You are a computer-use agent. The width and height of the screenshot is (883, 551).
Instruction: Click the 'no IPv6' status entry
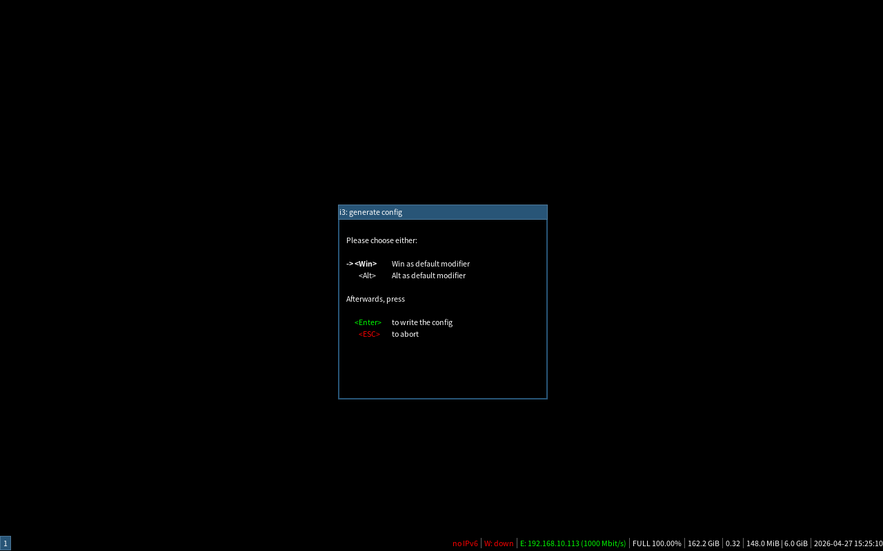coord(465,543)
